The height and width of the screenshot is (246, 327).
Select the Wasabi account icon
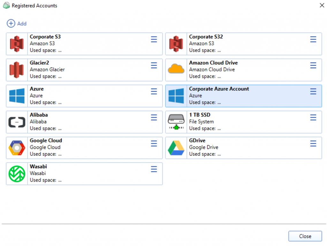coord(17,173)
